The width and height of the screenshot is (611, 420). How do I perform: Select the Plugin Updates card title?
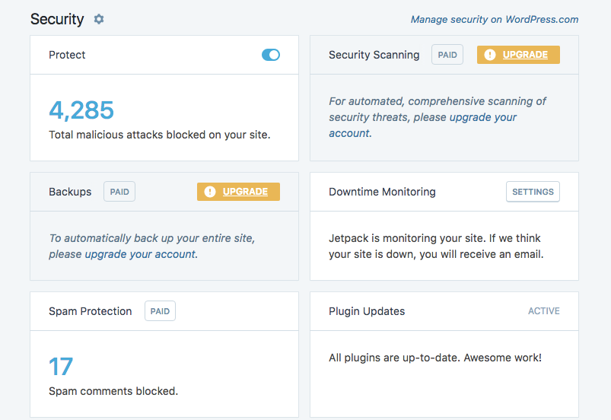367,311
